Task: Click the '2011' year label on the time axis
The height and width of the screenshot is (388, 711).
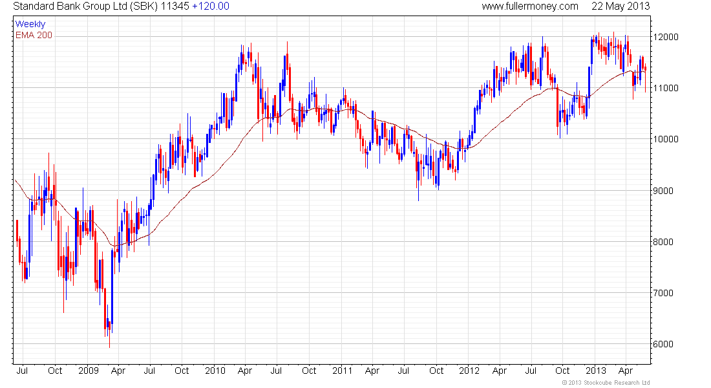Action: click(x=343, y=371)
